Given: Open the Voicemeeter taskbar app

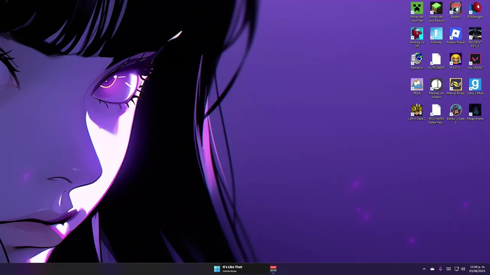Looking at the screenshot, I should coord(273,269).
